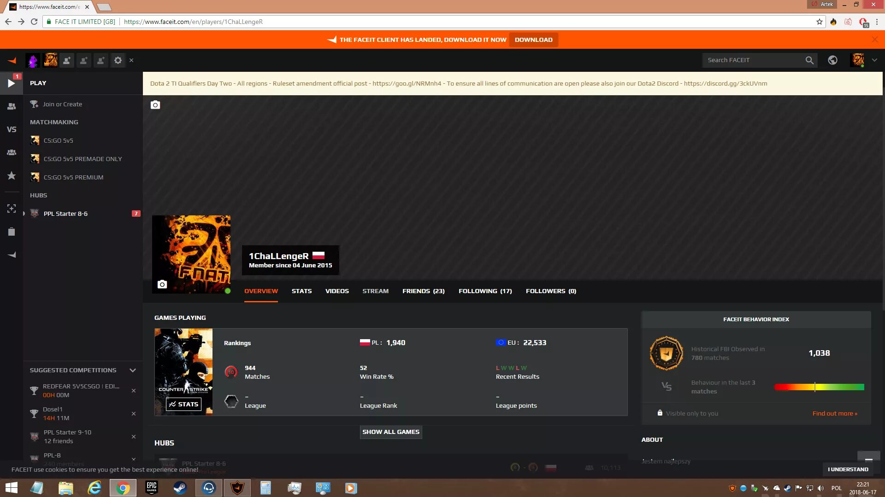This screenshot has height=497, width=885.
Task: Click Find out more link for FBI
Action: (835, 413)
